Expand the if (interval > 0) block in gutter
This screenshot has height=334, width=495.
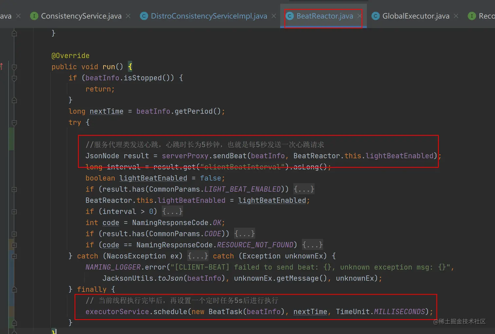point(14,212)
